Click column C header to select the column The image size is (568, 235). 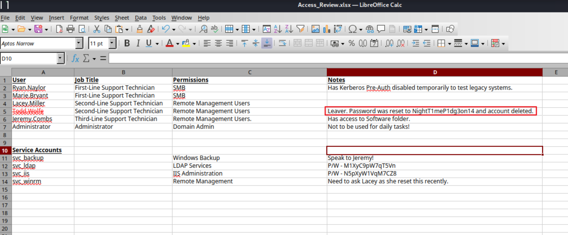249,72
